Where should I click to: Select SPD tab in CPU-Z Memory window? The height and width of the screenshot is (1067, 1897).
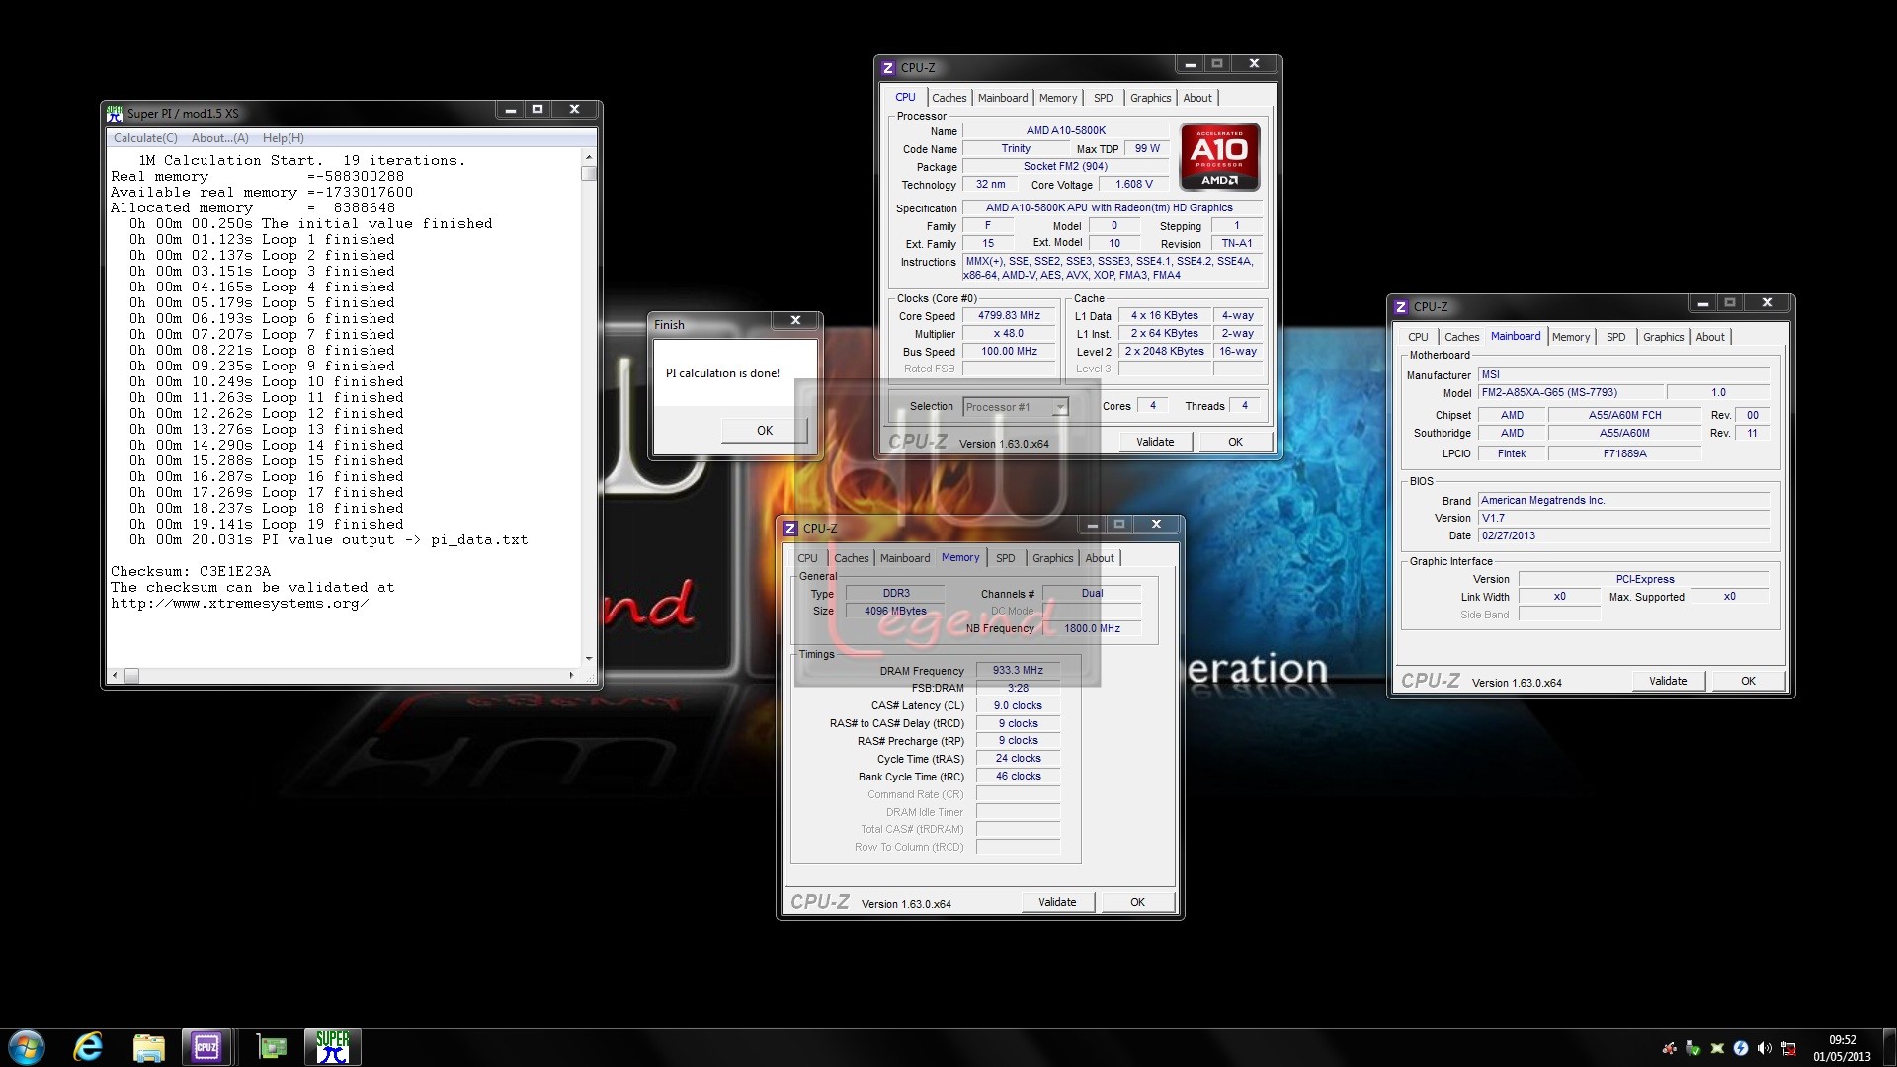click(1006, 558)
